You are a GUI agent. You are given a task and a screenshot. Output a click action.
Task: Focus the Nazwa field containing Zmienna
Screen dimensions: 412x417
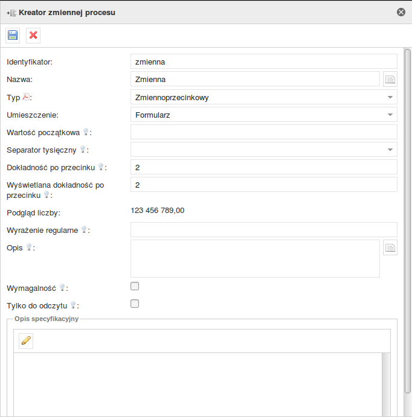coord(255,79)
